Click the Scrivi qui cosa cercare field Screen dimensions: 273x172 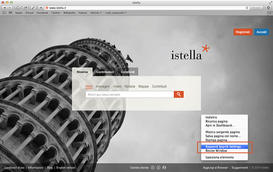pyautogui.click(x=130, y=94)
